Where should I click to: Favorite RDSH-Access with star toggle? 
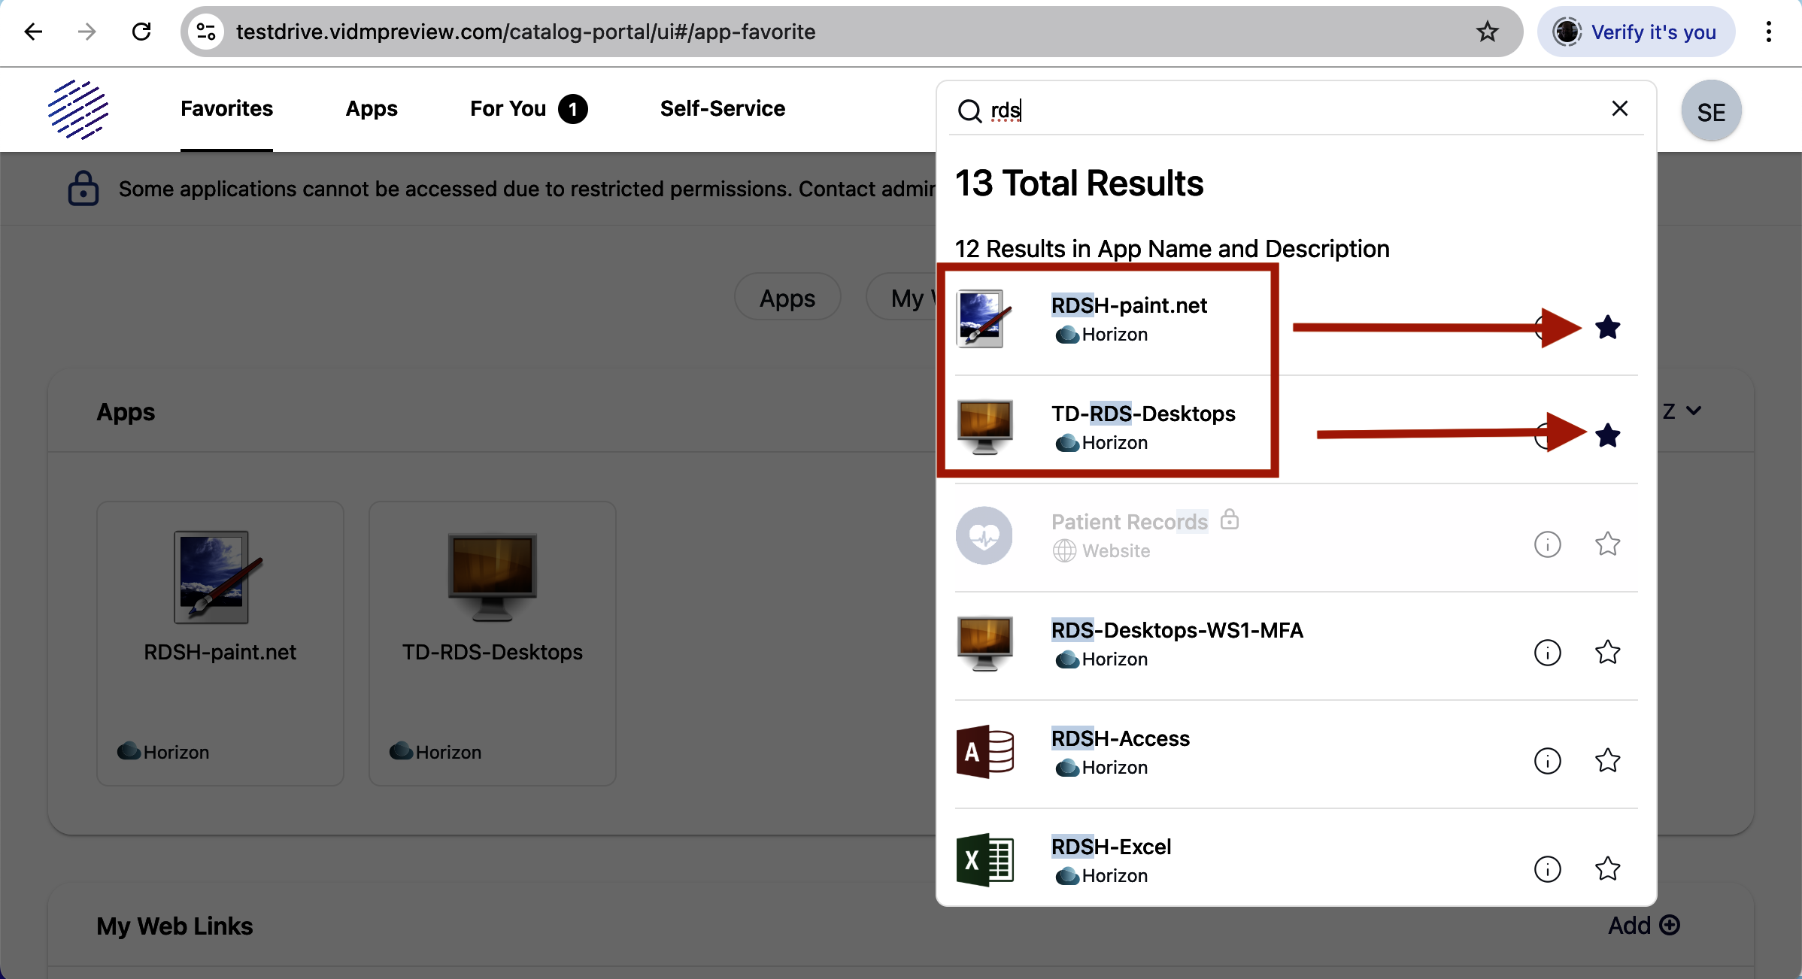click(1607, 760)
